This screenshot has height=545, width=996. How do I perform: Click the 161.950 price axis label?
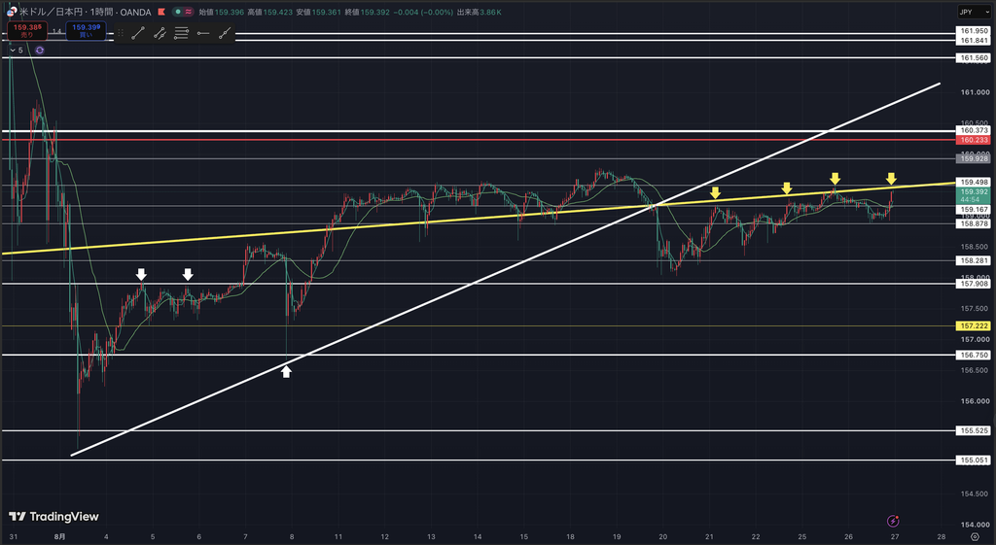click(974, 30)
